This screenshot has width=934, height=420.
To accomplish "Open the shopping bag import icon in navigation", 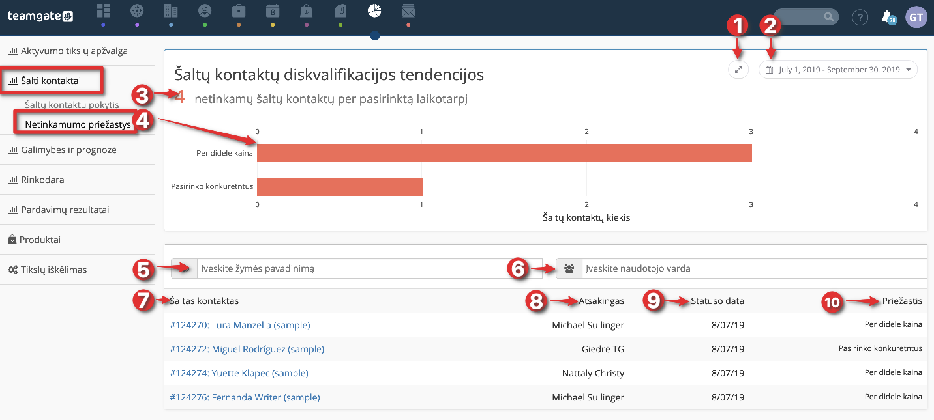I will click(306, 10).
